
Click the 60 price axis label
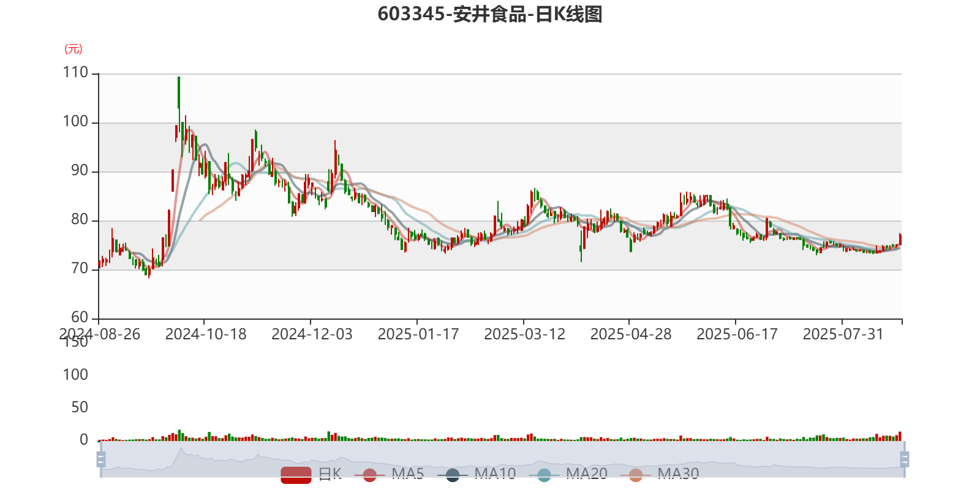coord(80,318)
